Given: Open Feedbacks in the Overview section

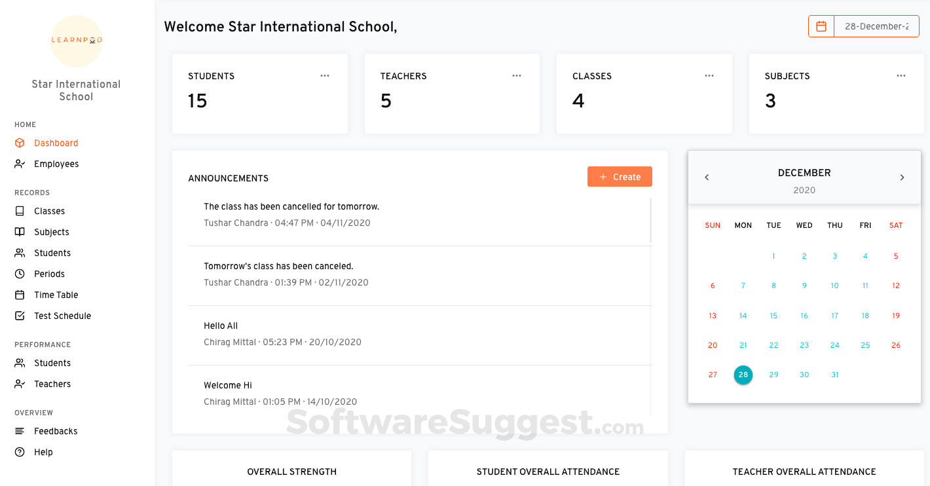Looking at the screenshot, I should 56,431.
